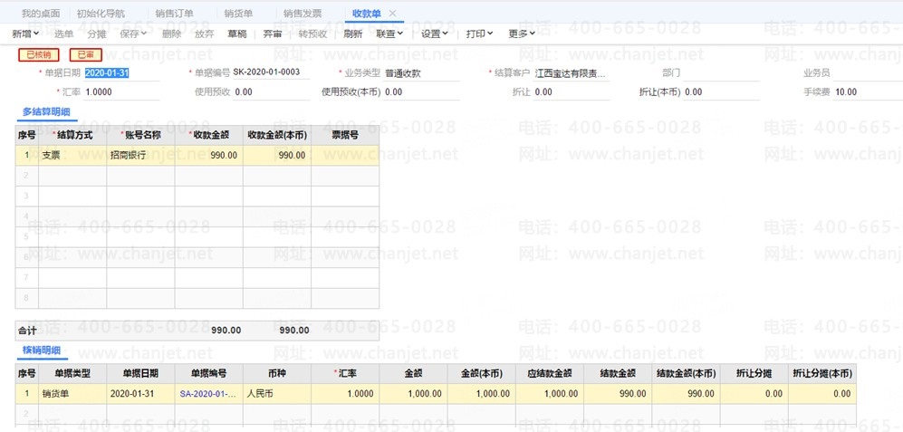Click the 已核销 status stamp
The width and height of the screenshot is (903, 432).
coord(39,54)
